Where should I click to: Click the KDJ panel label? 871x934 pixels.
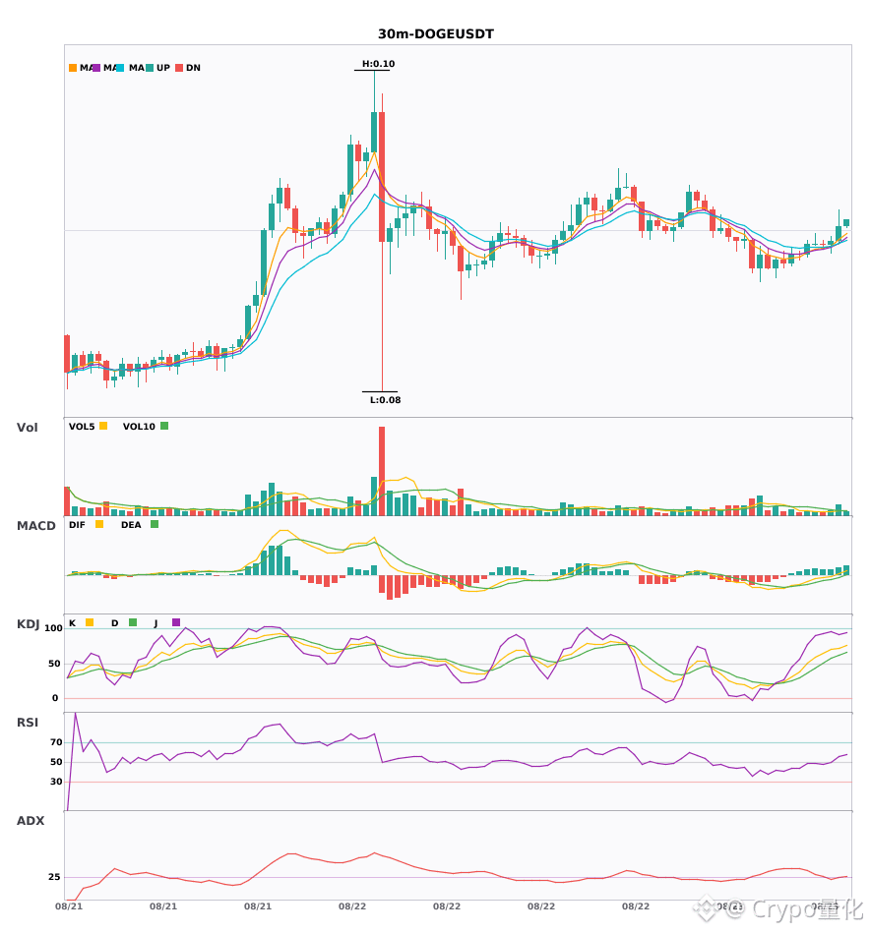point(28,623)
